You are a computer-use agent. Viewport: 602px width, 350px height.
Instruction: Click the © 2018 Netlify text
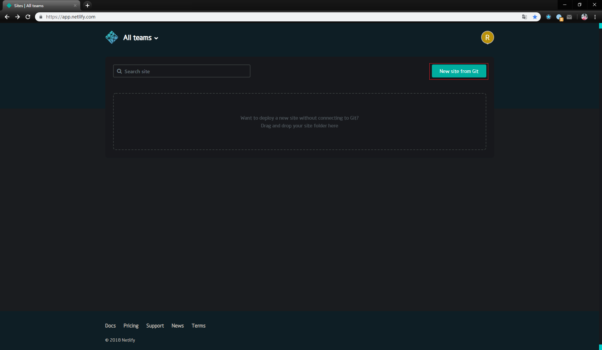coord(120,340)
